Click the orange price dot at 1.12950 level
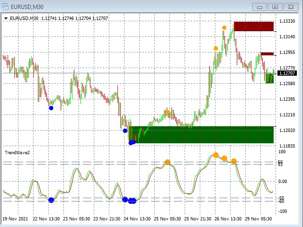The width and height of the screenshot is (303, 227). click(x=216, y=48)
